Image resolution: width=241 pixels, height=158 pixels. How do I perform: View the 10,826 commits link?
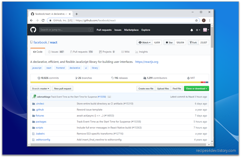[48, 78]
